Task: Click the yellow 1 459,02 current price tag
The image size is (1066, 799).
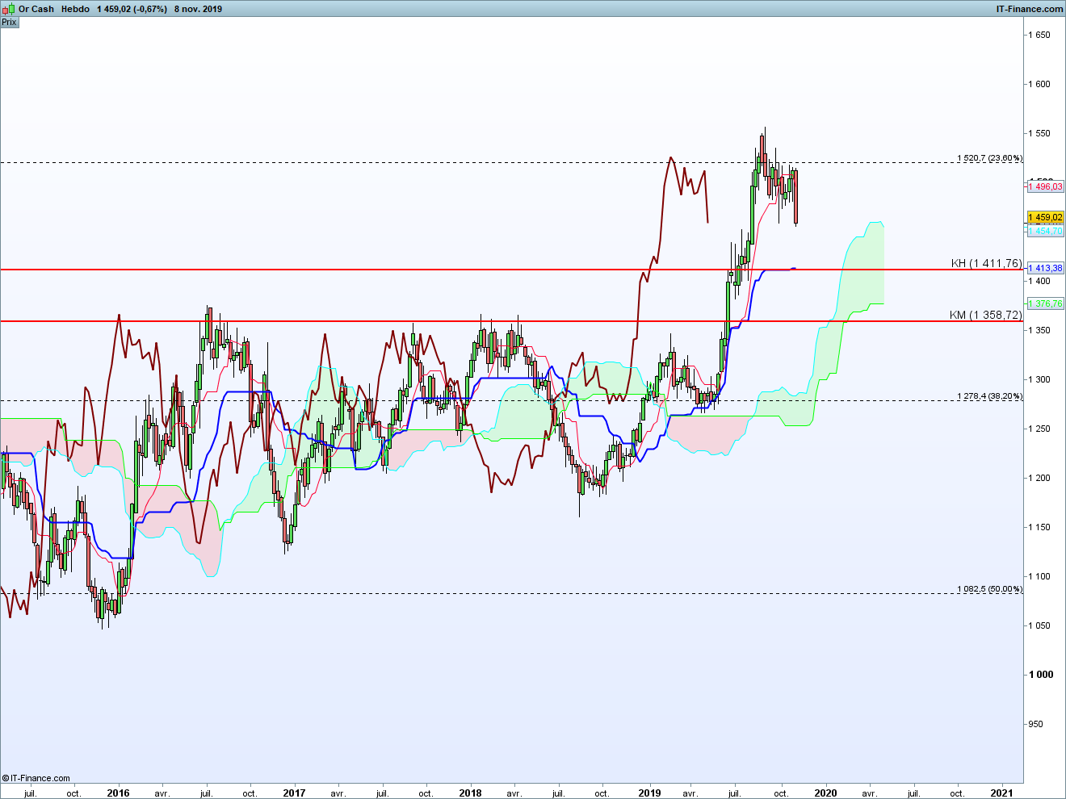Action: point(1045,217)
